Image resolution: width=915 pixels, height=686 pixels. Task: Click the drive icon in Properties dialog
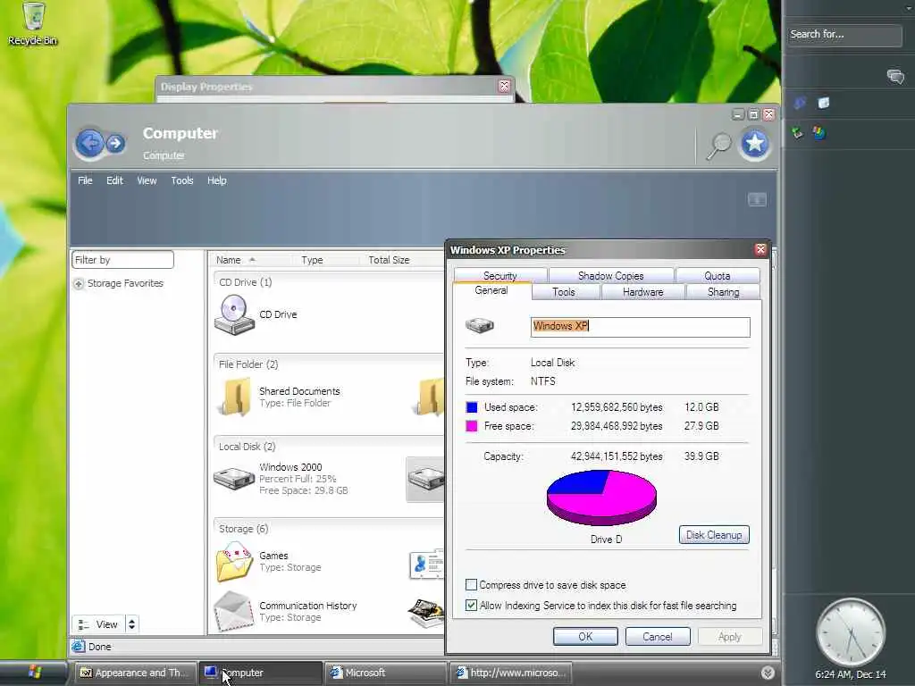pos(480,325)
